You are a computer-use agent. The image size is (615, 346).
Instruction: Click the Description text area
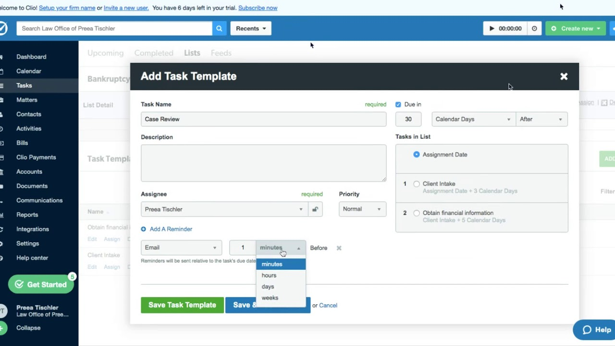[263, 163]
